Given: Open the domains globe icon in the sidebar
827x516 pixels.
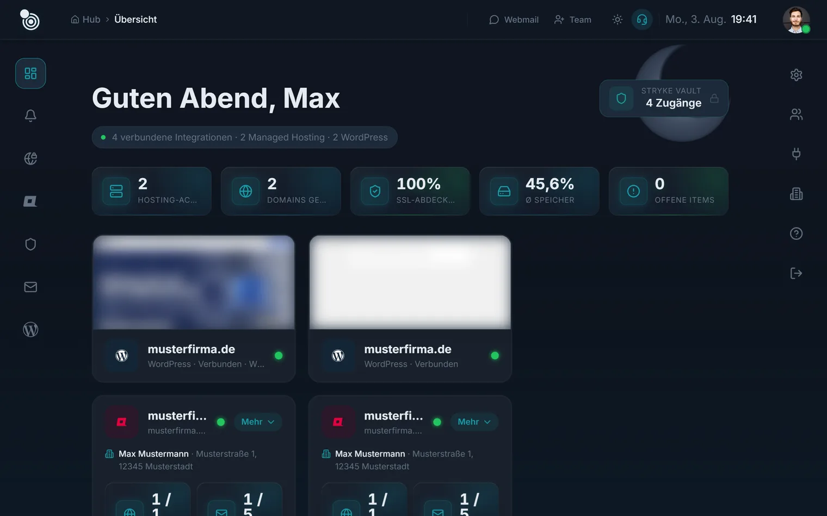Looking at the screenshot, I should point(30,159).
